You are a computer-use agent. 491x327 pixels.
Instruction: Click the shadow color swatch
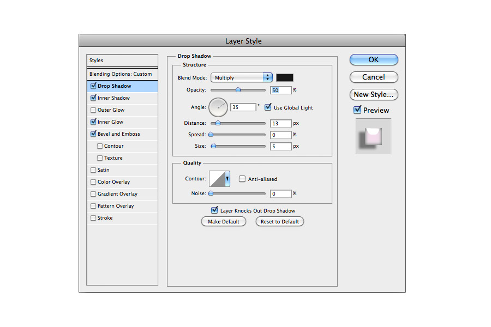click(285, 77)
